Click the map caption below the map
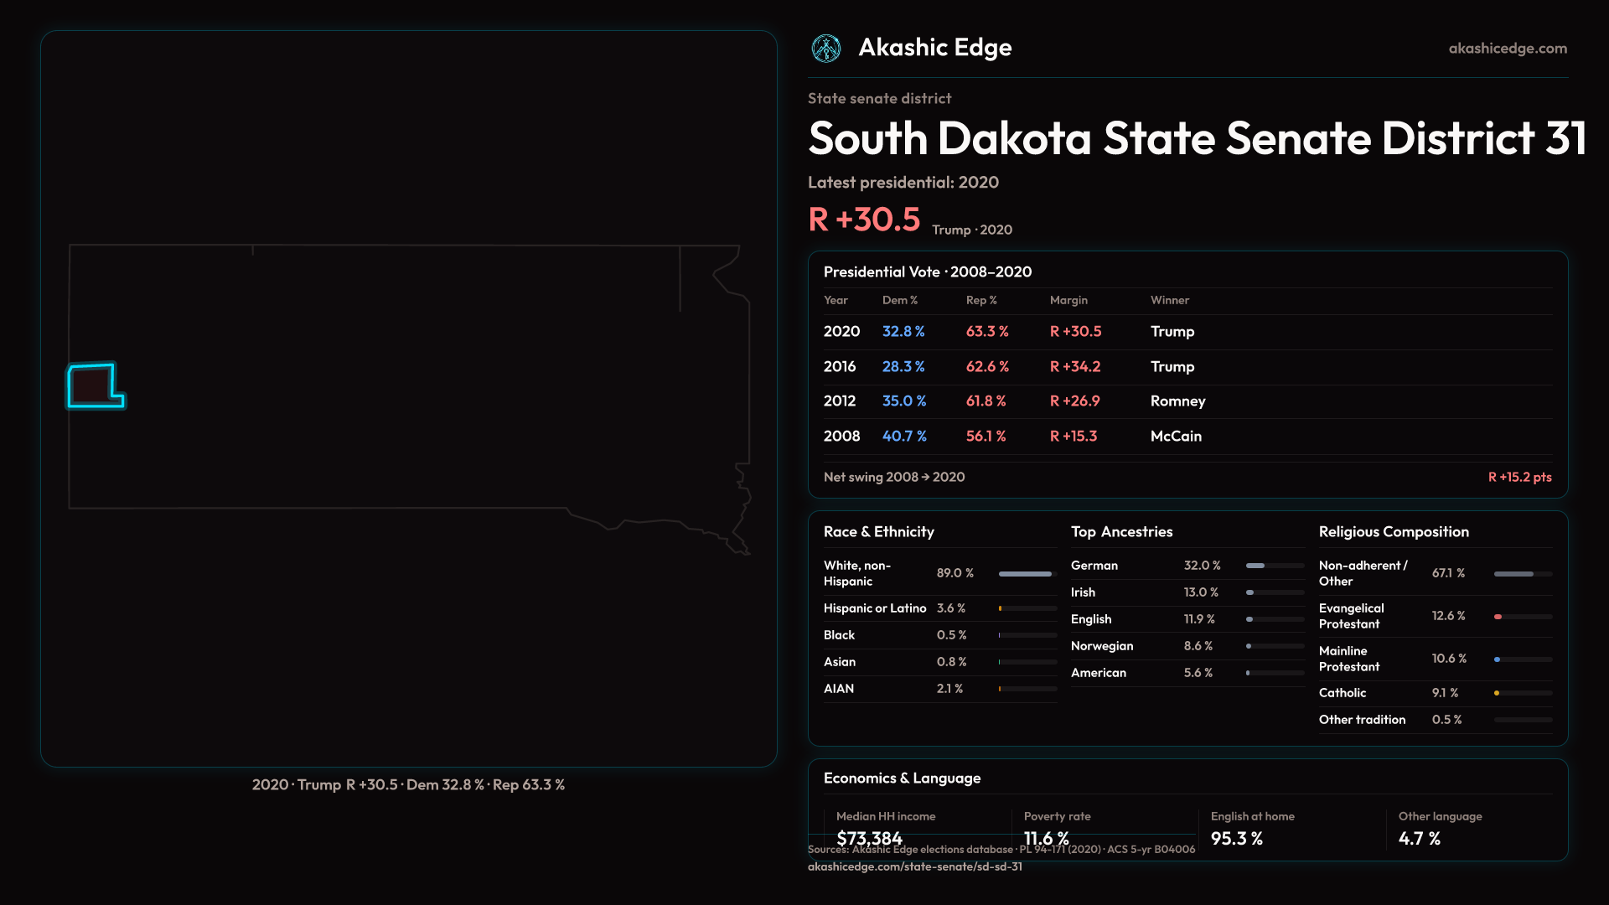Image resolution: width=1609 pixels, height=905 pixels. point(408,785)
